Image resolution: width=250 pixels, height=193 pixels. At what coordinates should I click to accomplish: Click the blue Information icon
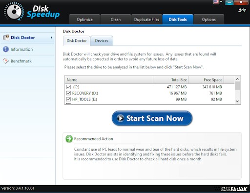[x=6, y=49]
